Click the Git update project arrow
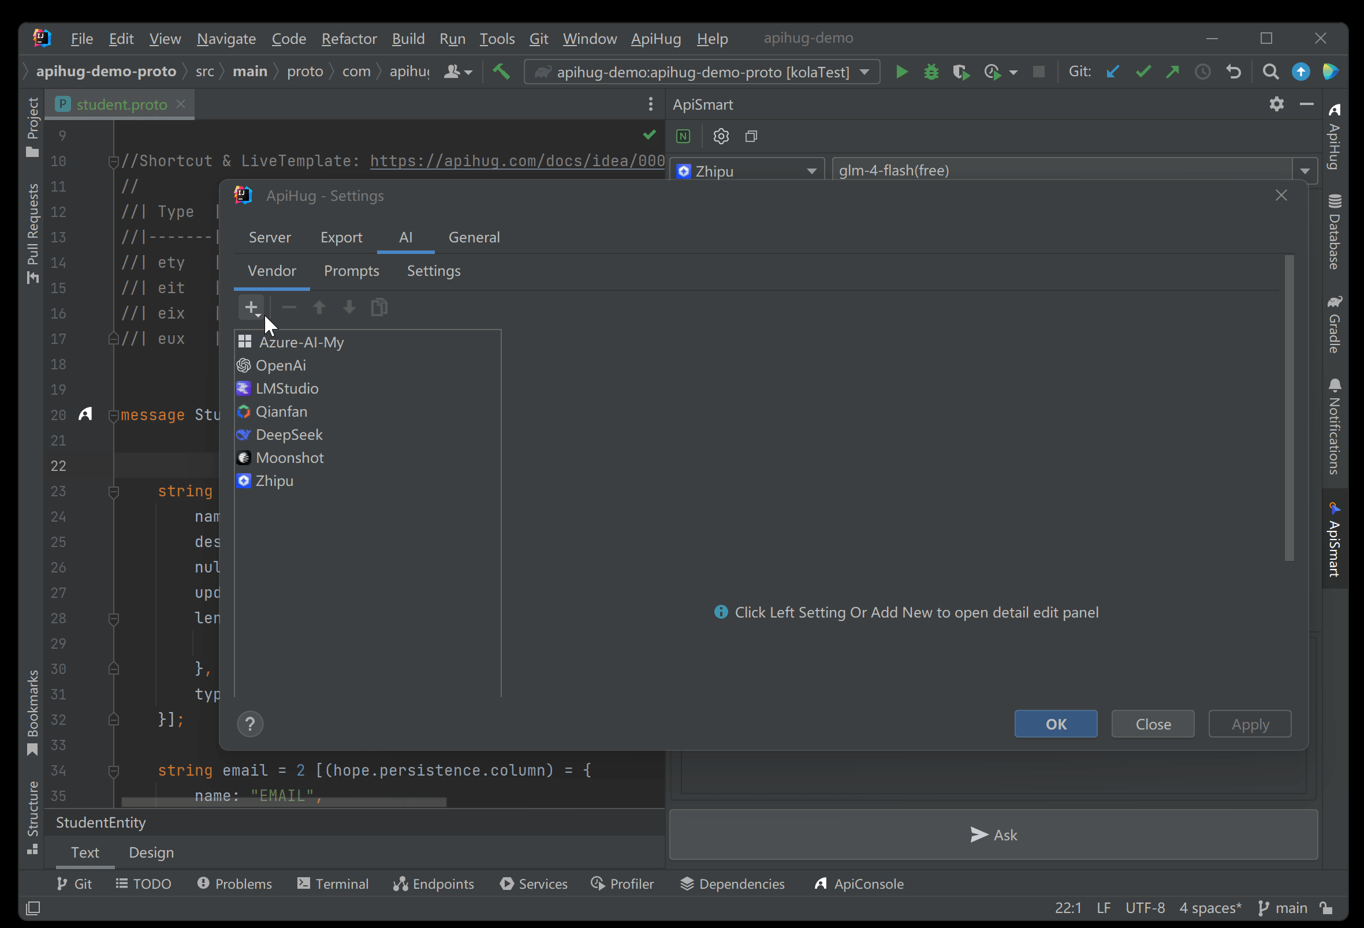The height and width of the screenshot is (928, 1364). point(1113,72)
